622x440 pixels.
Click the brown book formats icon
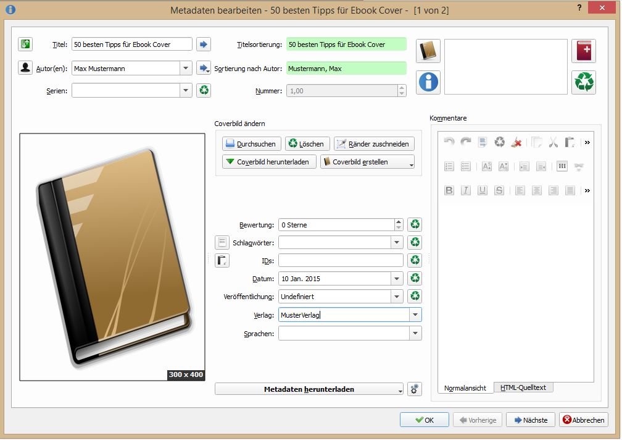point(428,51)
